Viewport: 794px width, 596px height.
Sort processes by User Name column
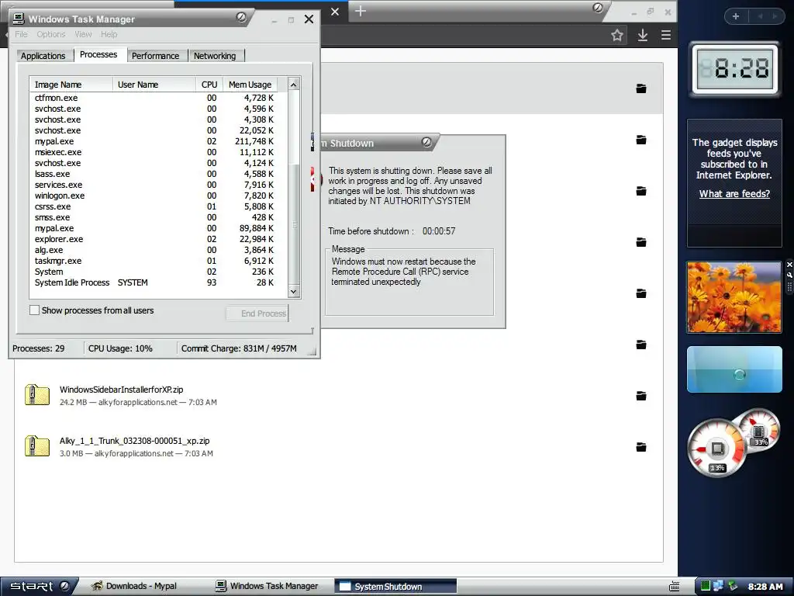point(154,85)
